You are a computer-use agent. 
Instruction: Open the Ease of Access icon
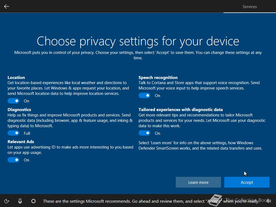click(6, 201)
